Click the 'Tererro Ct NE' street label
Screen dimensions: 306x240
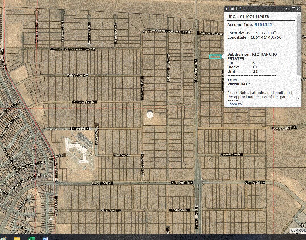pos(63,31)
